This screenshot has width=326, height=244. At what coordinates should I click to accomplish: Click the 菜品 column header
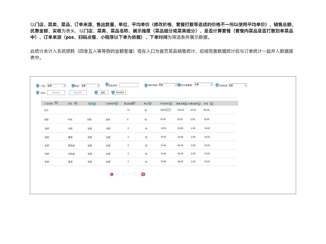pos(90,104)
